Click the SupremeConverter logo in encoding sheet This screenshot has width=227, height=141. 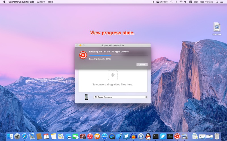tap(83, 55)
